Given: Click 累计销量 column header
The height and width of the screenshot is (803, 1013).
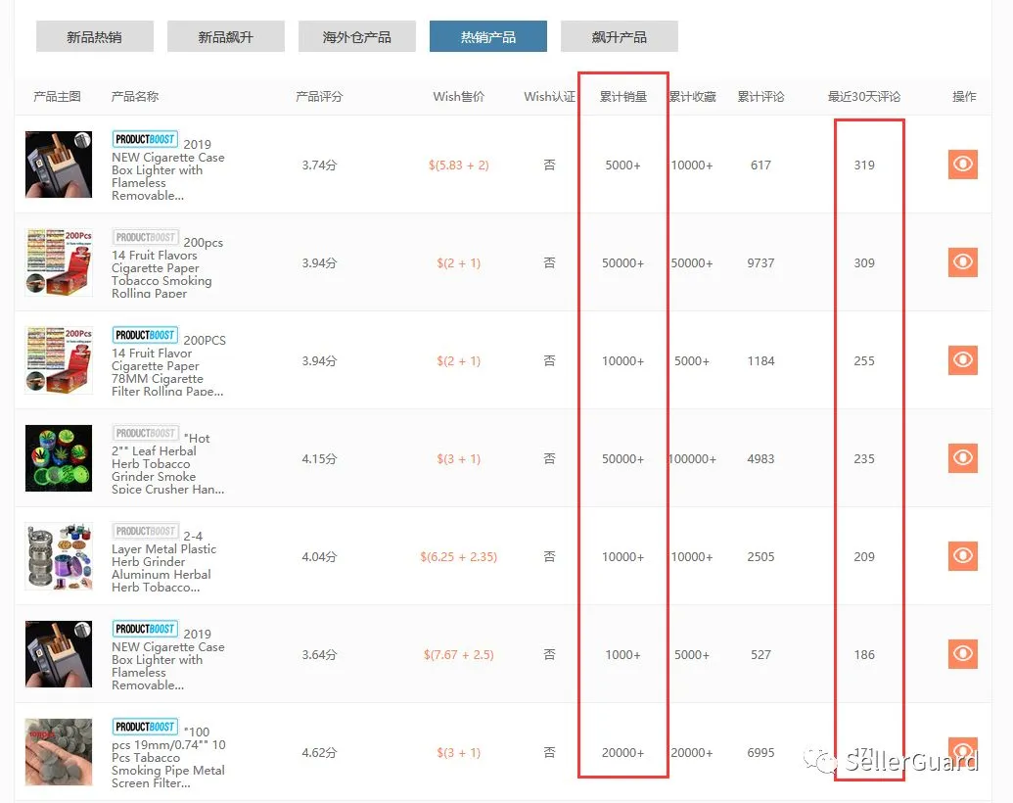Looking at the screenshot, I should 622,97.
